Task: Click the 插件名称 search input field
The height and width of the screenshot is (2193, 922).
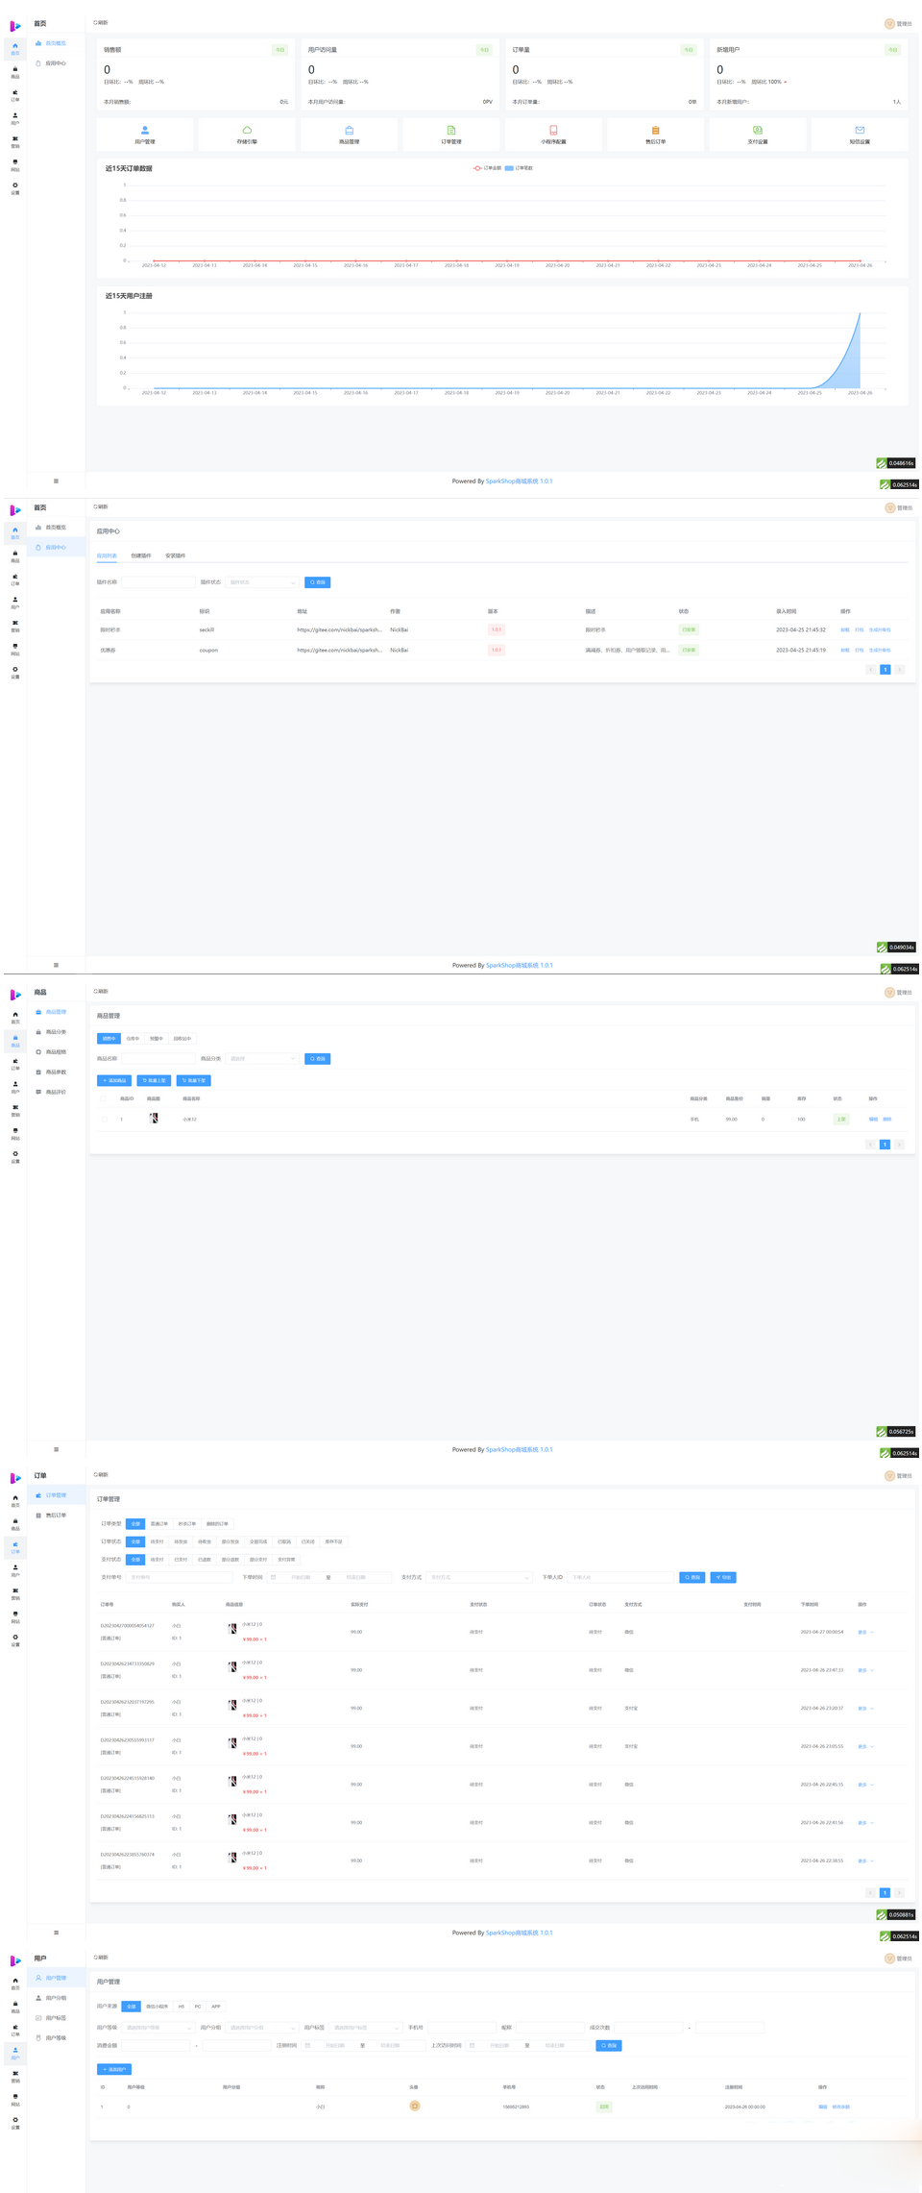Action: coord(158,582)
